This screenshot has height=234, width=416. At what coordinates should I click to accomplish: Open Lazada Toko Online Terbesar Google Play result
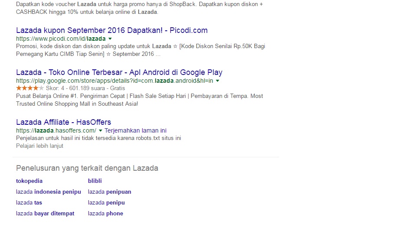point(119,72)
